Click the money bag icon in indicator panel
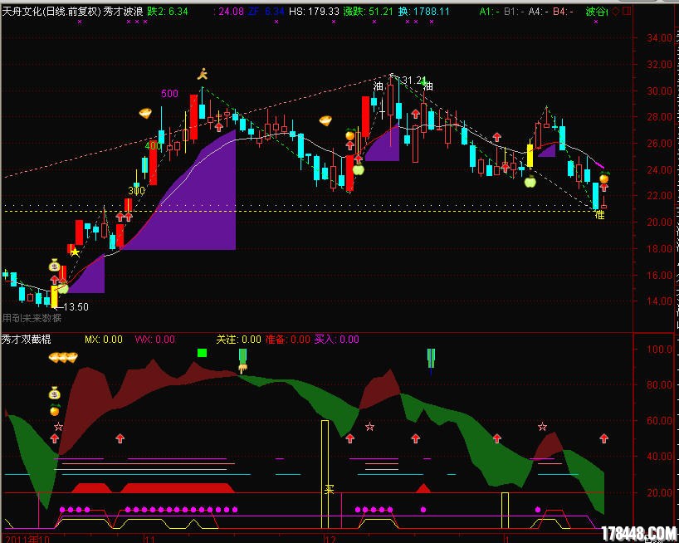679x543 pixels. (x=54, y=394)
